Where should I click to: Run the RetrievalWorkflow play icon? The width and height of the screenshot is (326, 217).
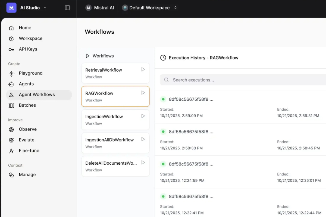pos(143,70)
